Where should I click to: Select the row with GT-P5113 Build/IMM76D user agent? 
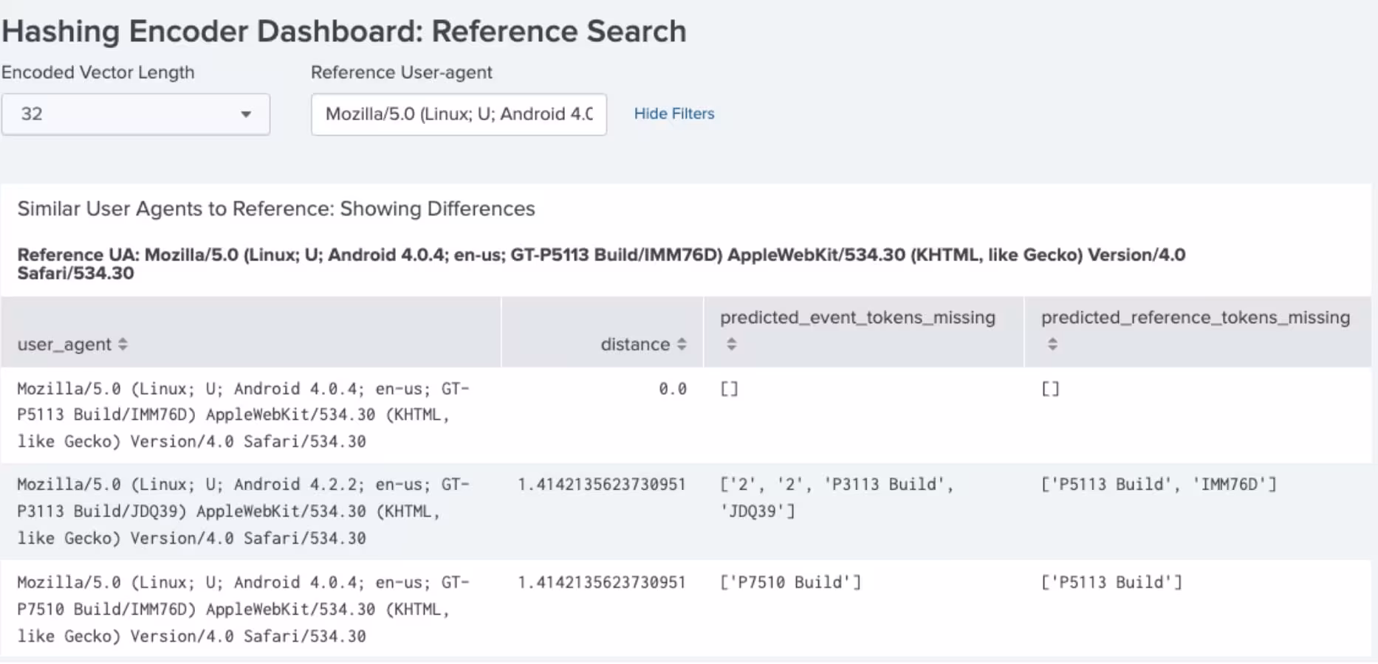click(x=243, y=415)
